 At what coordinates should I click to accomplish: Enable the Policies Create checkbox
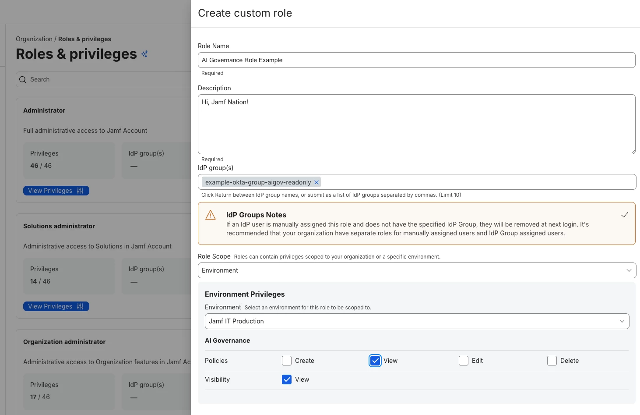click(x=287, y=361)
